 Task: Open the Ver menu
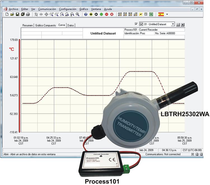tap(33, 9)
